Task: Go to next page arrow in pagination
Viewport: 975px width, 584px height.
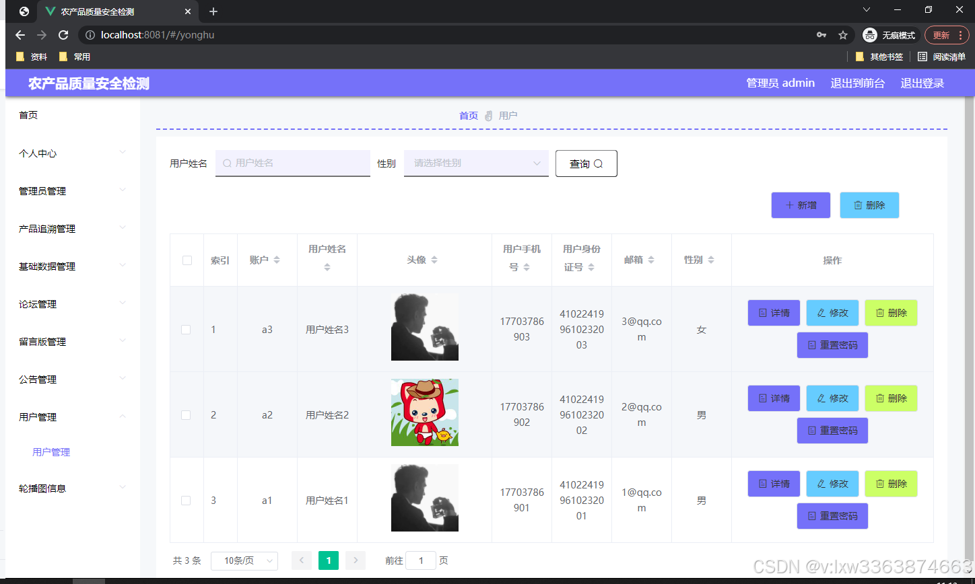Action: coord(355,560)
